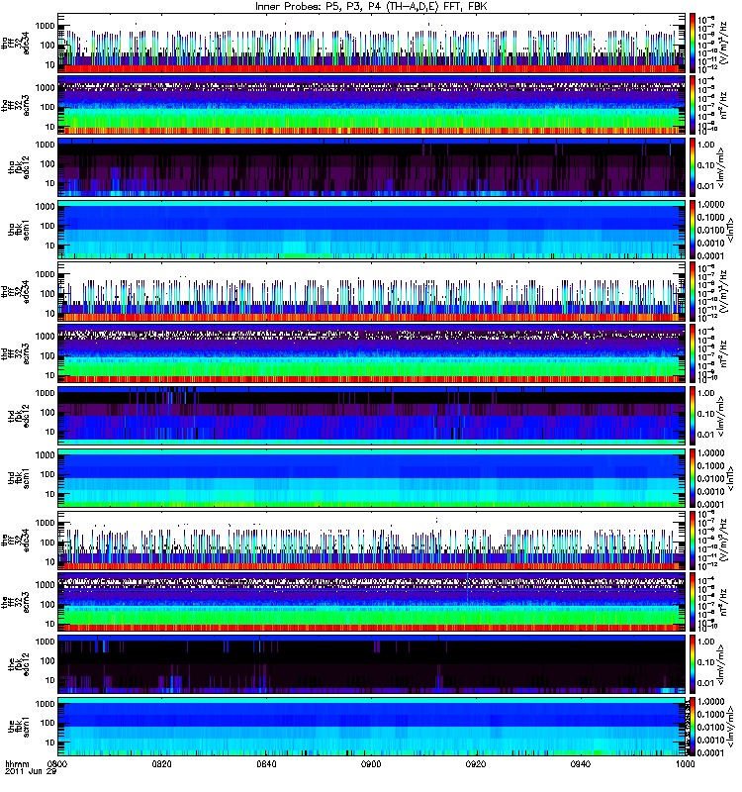Click the nT²/Hz unit label of tha scm3

pyautogui.click(x=723, y=105)
